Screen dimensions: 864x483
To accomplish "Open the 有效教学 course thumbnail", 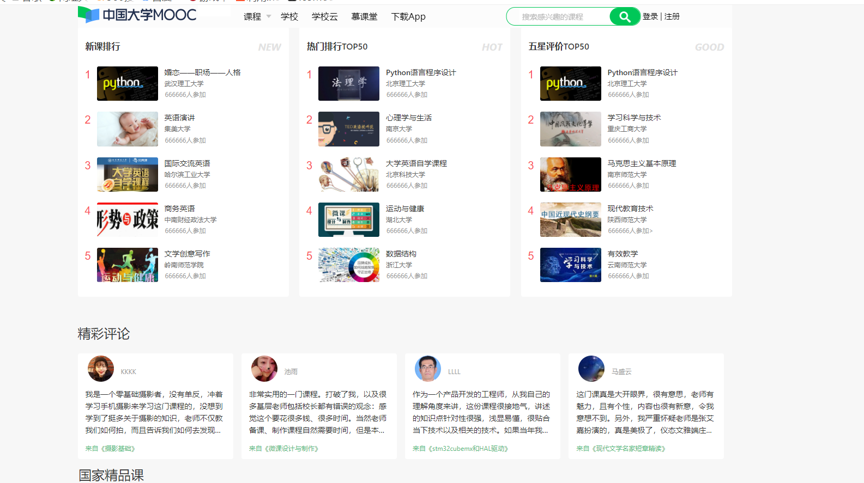I will pyautogui.click(x=571, y=265).
